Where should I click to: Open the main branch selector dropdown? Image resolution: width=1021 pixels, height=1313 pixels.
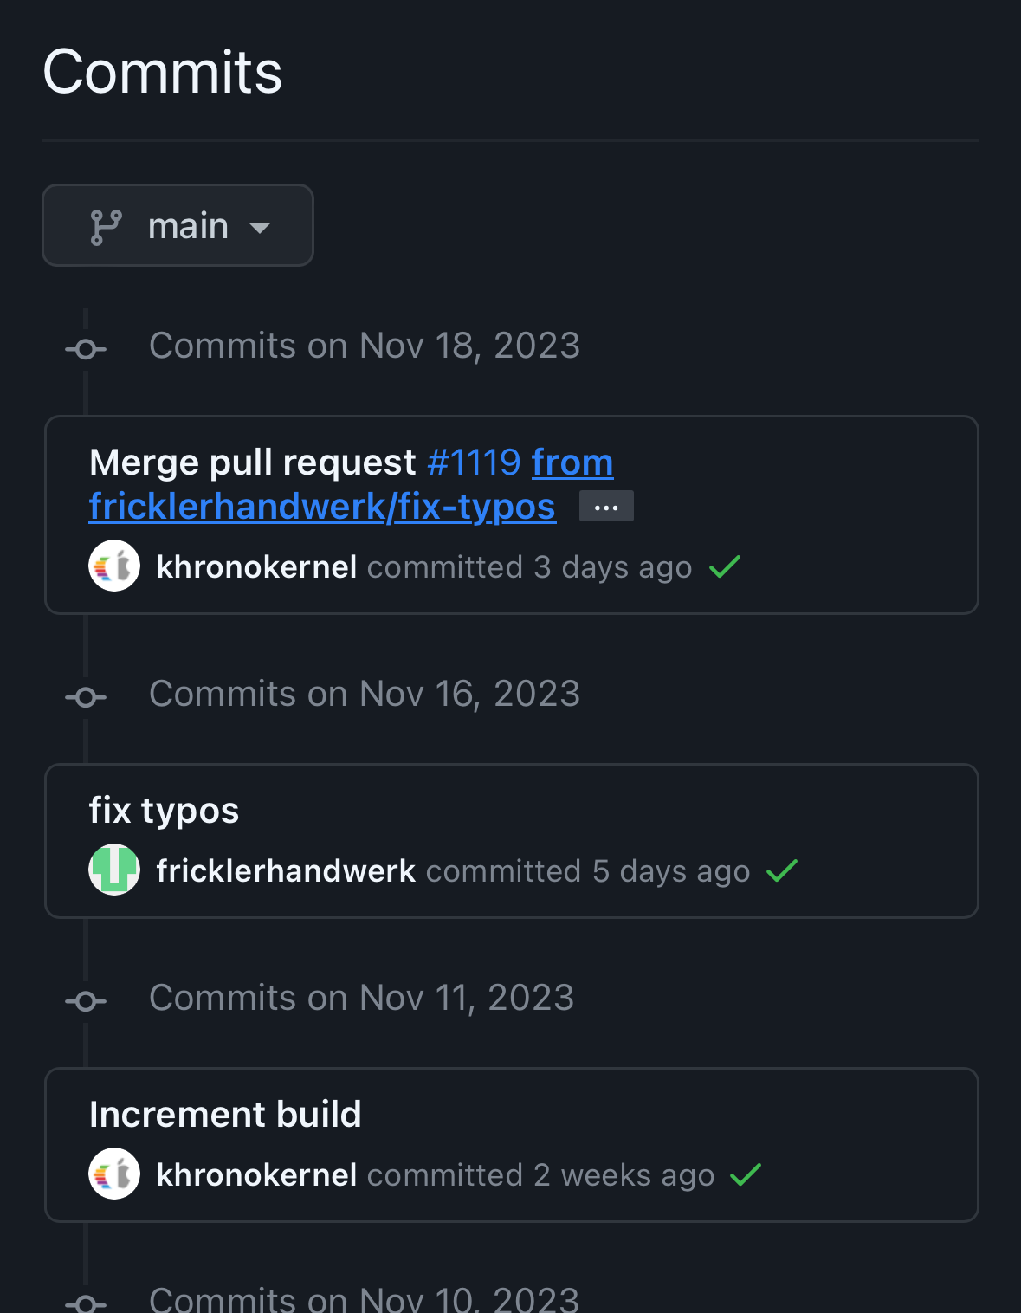point(178,225)
